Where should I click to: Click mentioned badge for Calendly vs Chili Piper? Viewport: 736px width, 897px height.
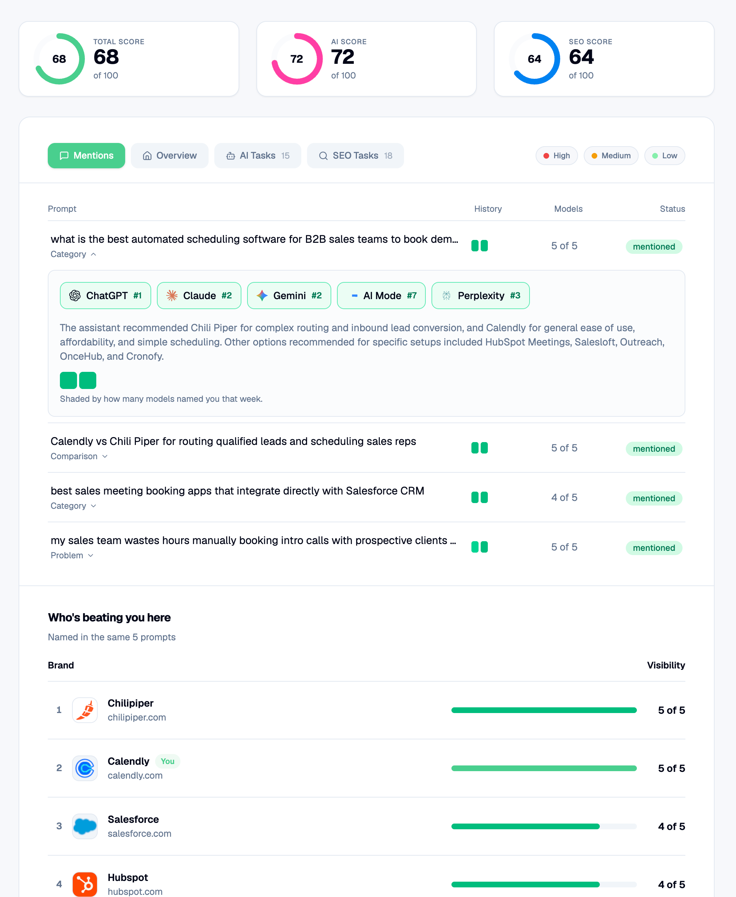(654, 448)
